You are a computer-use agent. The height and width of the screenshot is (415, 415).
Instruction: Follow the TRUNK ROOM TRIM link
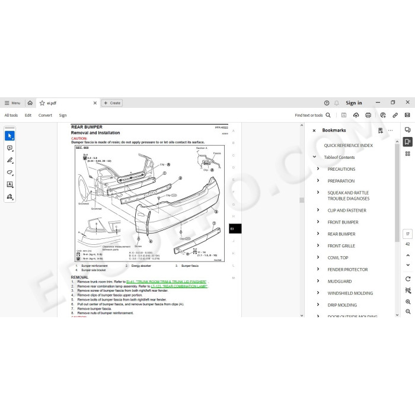(x=166, y=282)
